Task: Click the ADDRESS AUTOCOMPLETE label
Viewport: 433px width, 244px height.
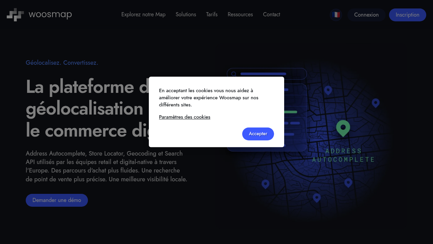Action: (x=343, y=155)
